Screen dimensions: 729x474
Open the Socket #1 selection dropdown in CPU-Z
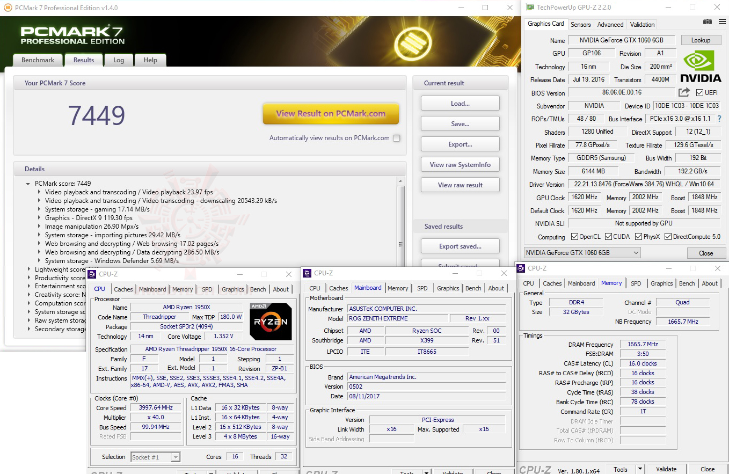click(175, 457)
